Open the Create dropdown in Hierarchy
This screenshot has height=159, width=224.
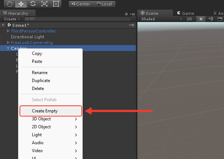pyautogui.click(x=12, y=19)
